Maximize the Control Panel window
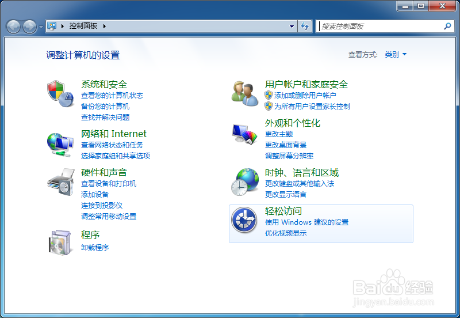The height and width of the screenshot is (318, 460). 421,6
